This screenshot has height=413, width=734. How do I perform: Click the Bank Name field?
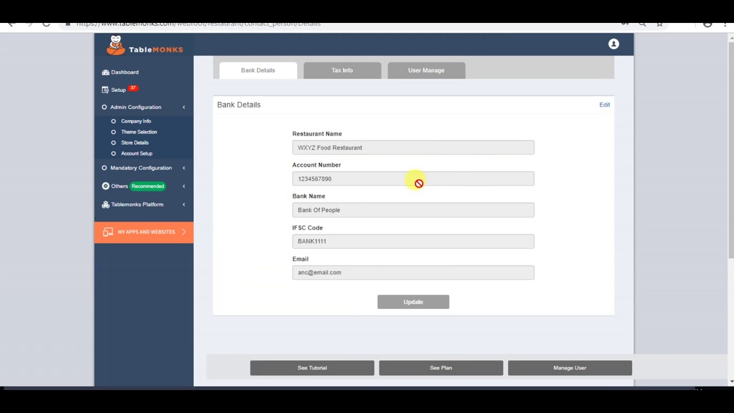coord(413,210)
